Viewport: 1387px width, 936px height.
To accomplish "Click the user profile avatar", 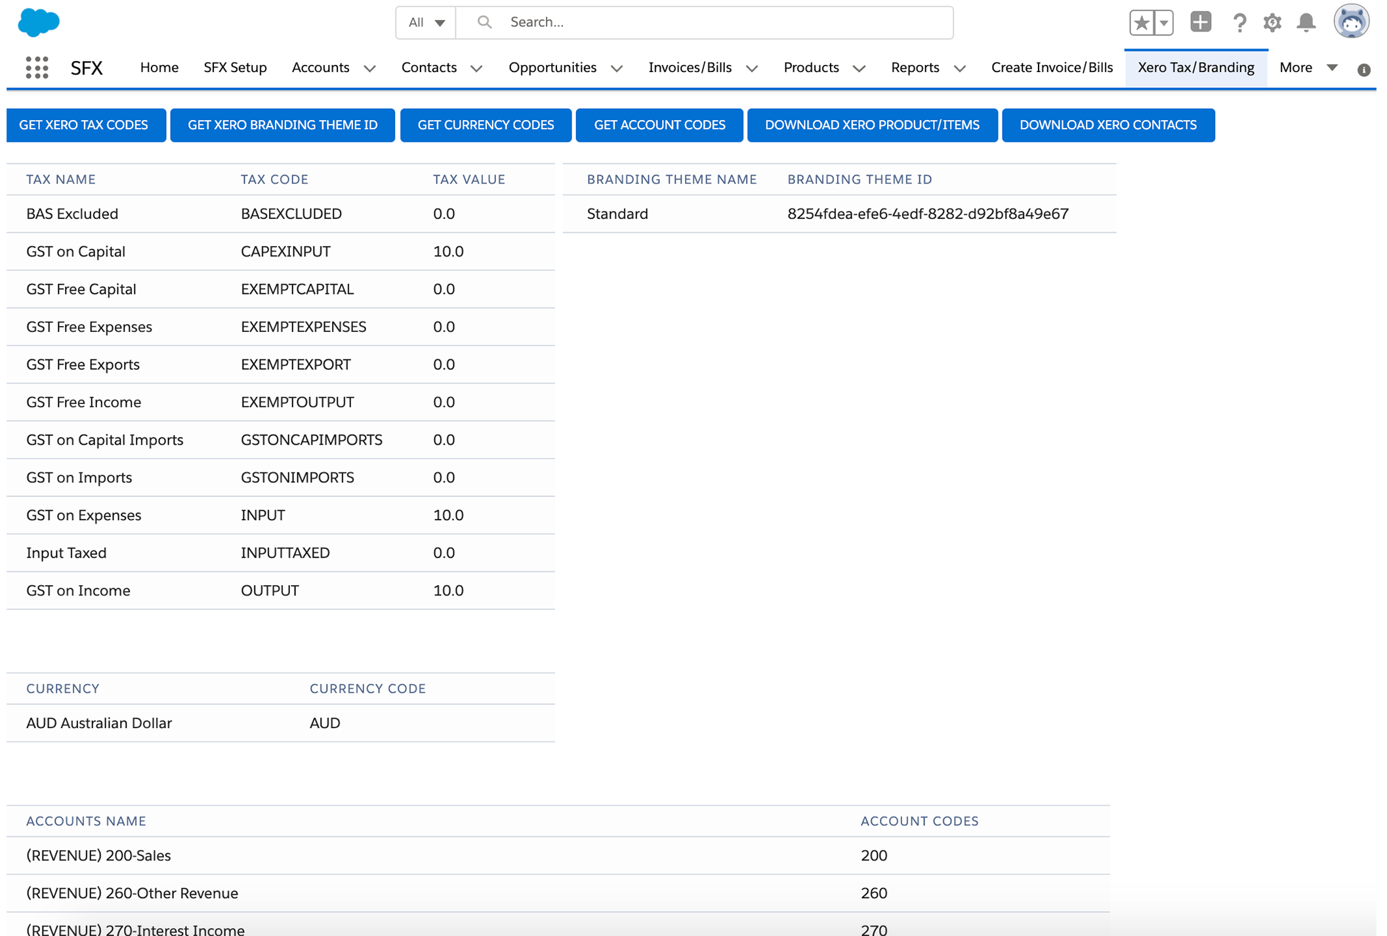I will [x=1351, y=22].
